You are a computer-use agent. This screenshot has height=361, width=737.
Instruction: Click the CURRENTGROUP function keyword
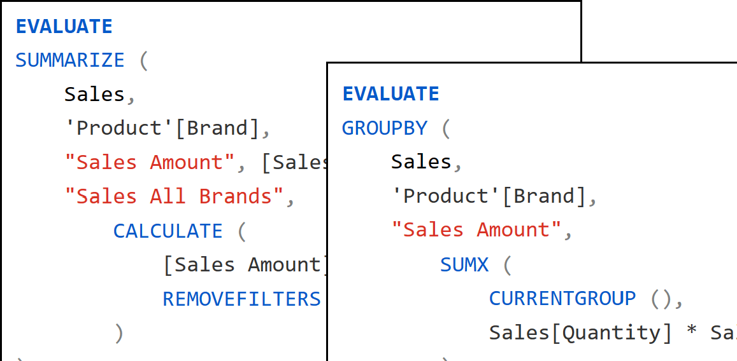pos(562,299)
